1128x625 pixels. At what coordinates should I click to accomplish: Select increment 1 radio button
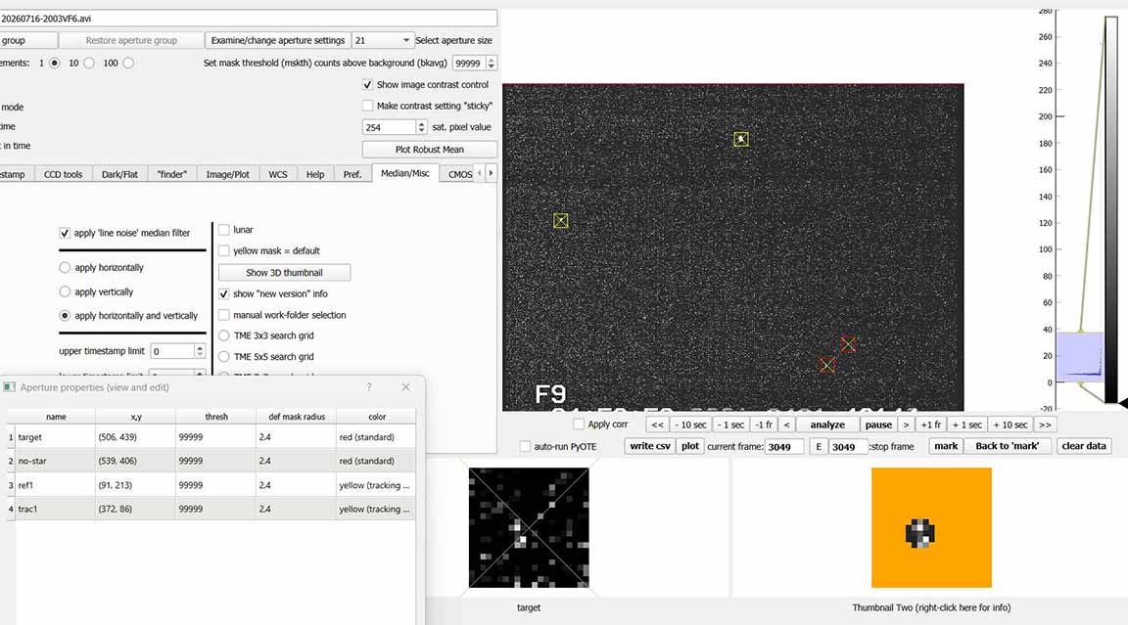54,64
